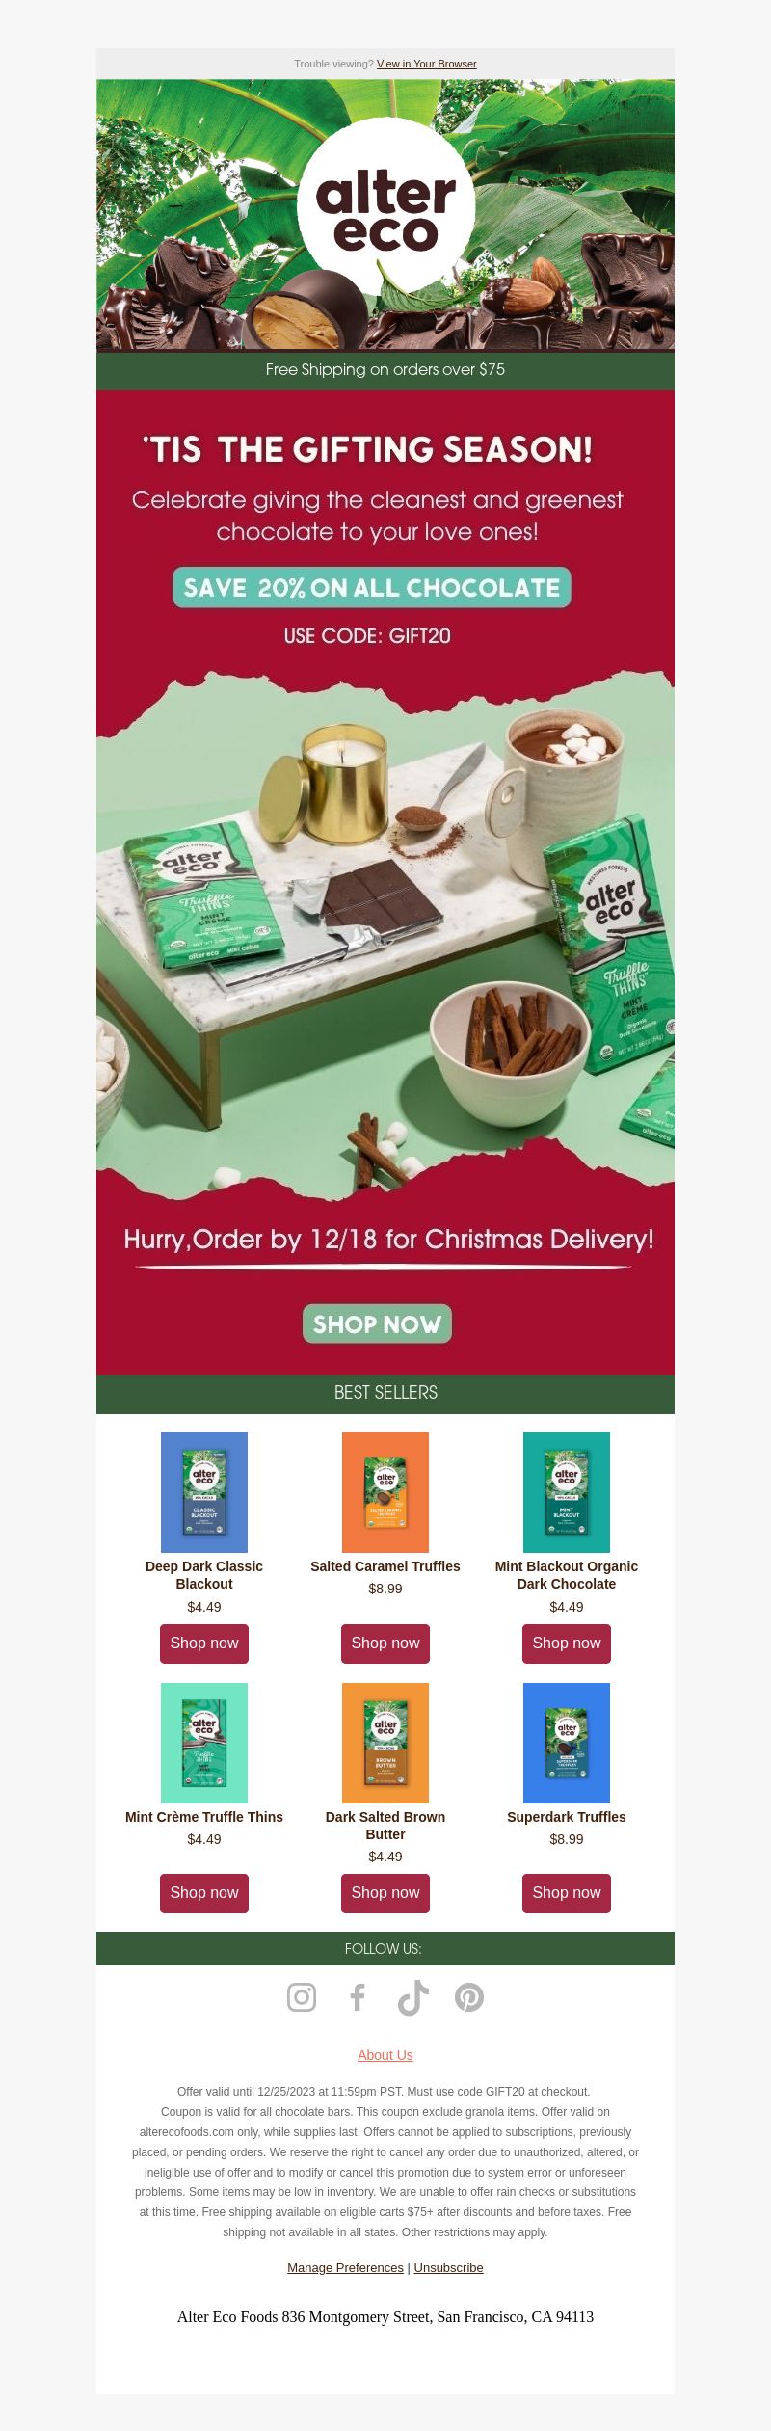771x2431 pixels.
Task: Open the View in Your Browser link
Action: 426,64
